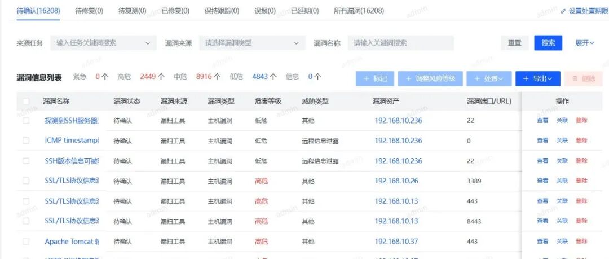
Task: Click port value 3389
Action: [474, 181]
